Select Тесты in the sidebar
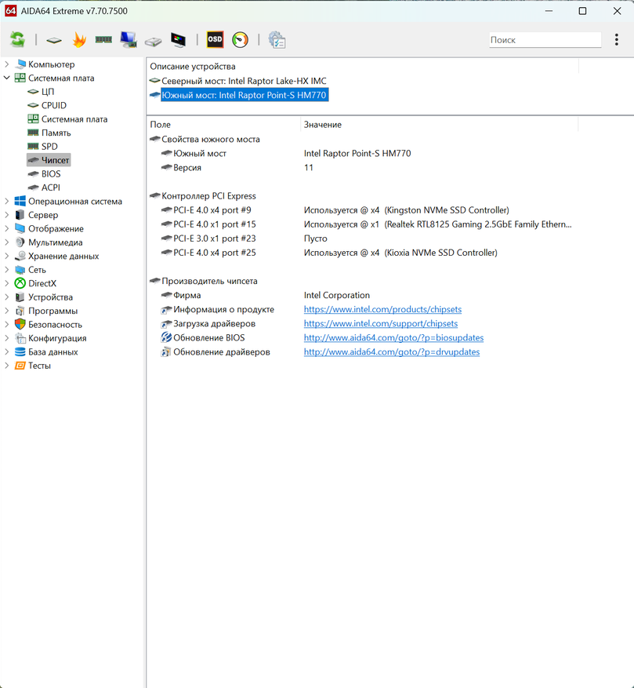This screenshot has width=634, height=688. [39, 366]
